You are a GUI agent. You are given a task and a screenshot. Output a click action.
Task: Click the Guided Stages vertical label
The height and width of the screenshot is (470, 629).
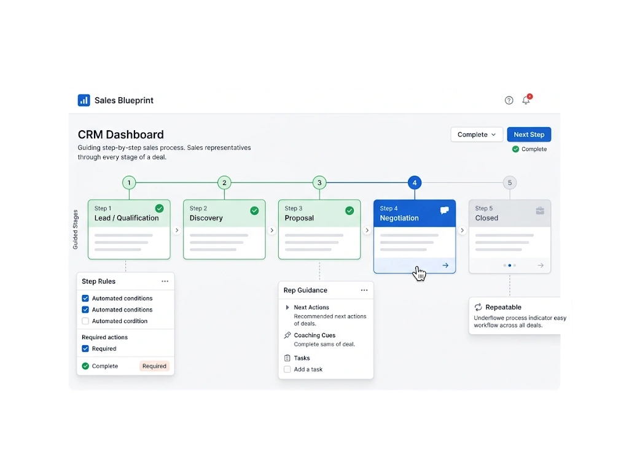coord(75,230)
